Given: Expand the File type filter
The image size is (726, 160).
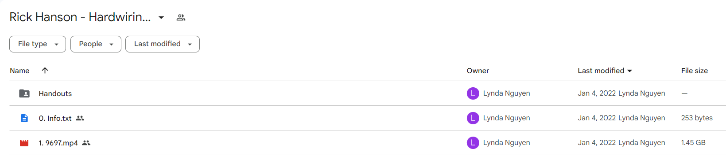Looking at the screenshot, I should (x=38, y=44).
